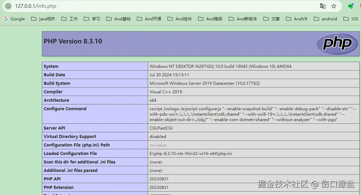This screenshot has width=361, height=195.
Task: Open the Google bookmark
Action: tap(14, 19)
